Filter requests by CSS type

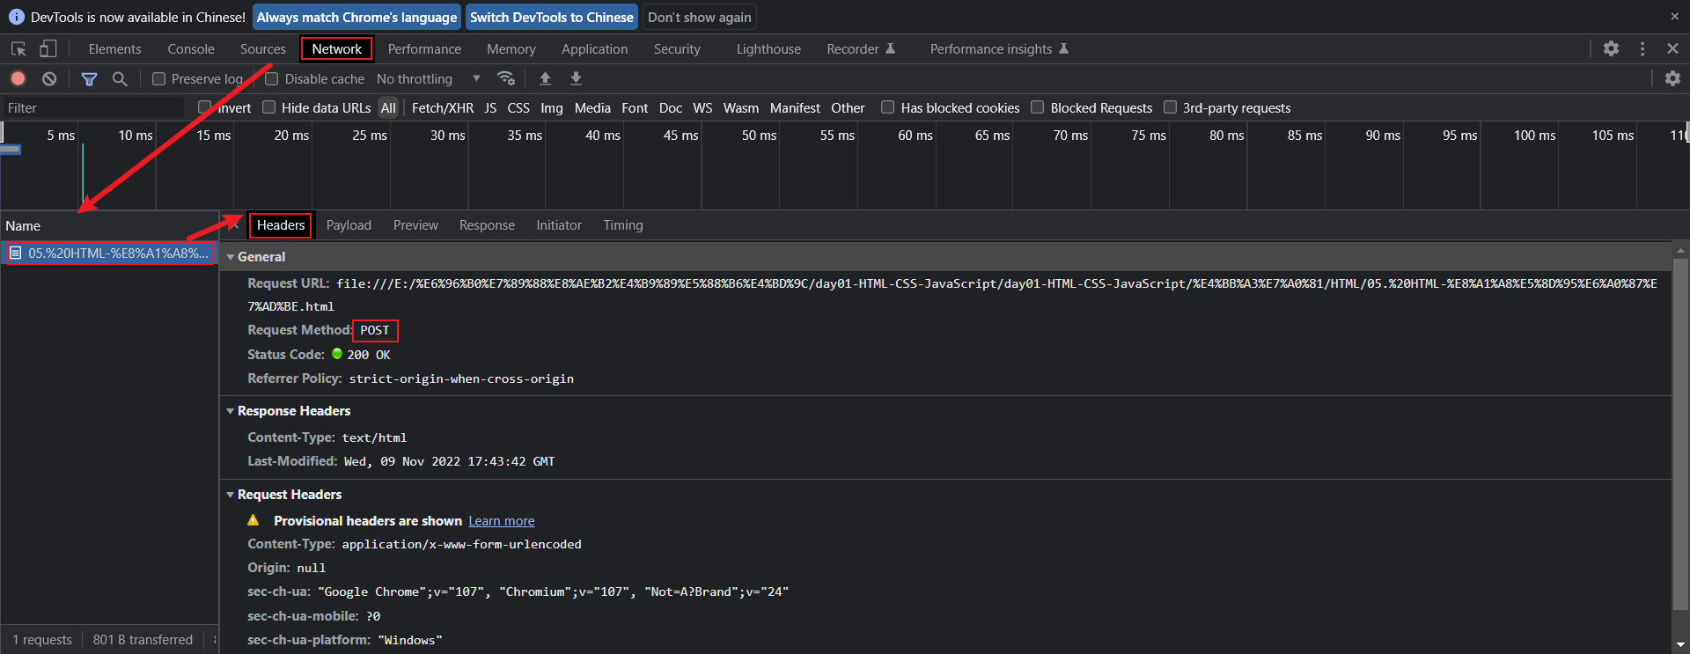pos(518,107)
